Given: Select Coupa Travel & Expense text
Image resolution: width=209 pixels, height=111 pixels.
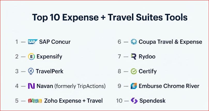Looking at the screenshot, I should click(170, 42).
